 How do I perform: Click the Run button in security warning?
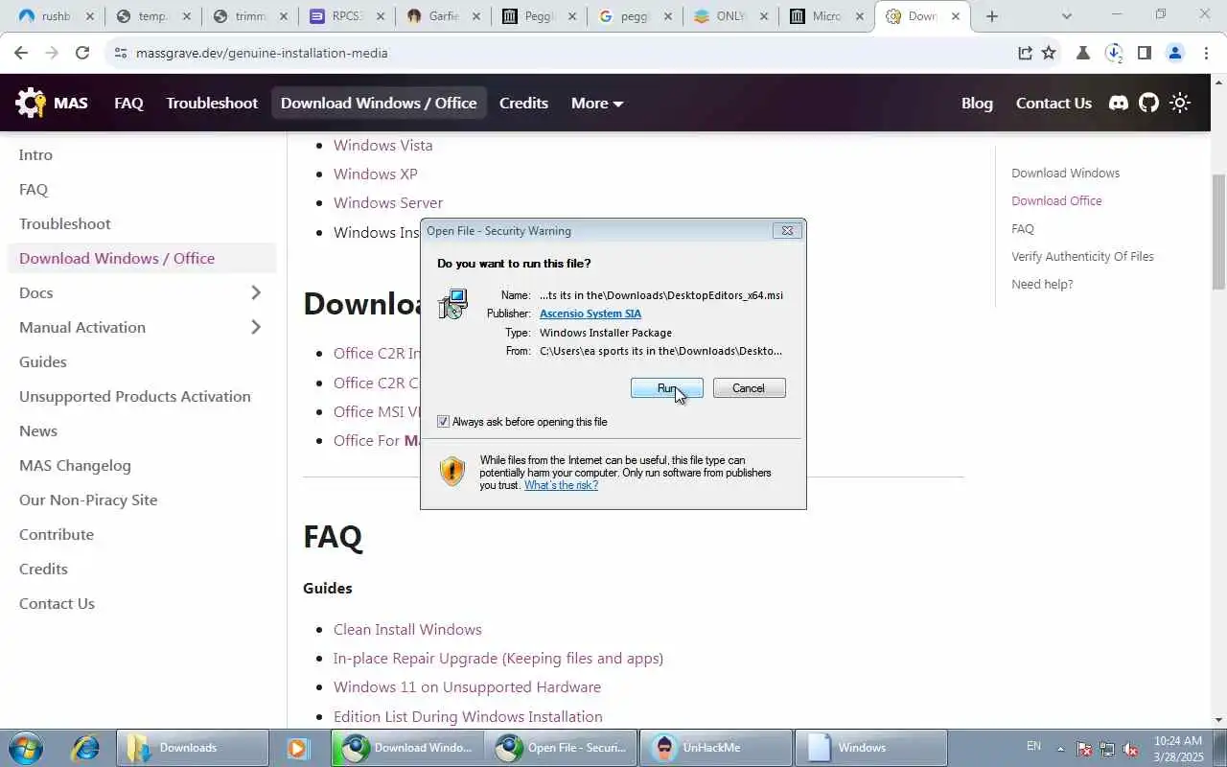click(x=667, y=388)
